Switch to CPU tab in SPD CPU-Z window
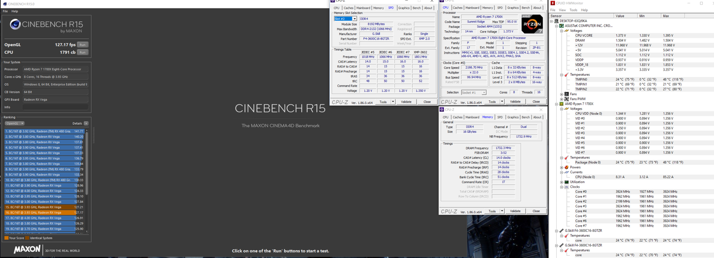714x258 pixels. (336, 8)
